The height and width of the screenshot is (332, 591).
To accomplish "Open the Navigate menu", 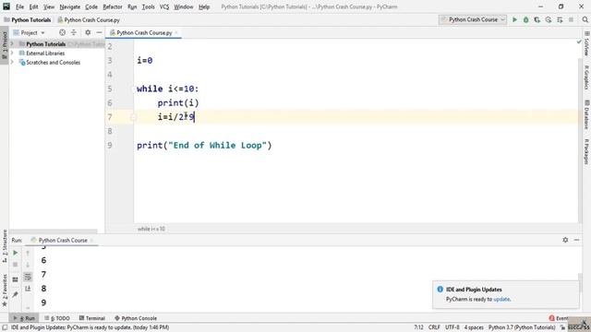I will coord(70,6).
